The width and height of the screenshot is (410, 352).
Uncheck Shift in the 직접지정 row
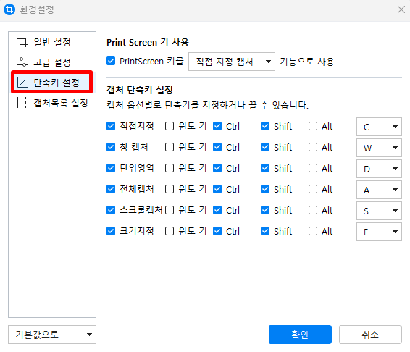265,126
